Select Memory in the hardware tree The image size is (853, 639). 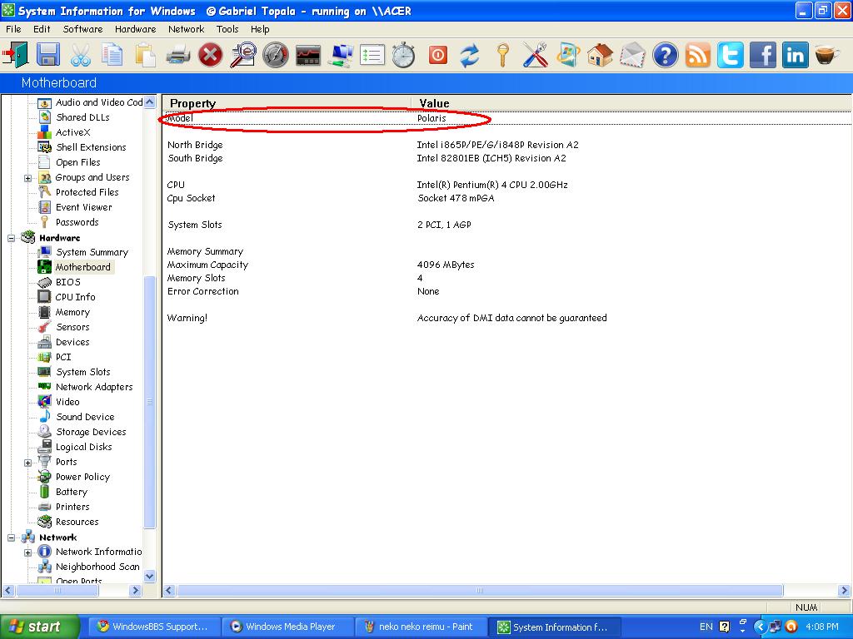coord(72,312)
